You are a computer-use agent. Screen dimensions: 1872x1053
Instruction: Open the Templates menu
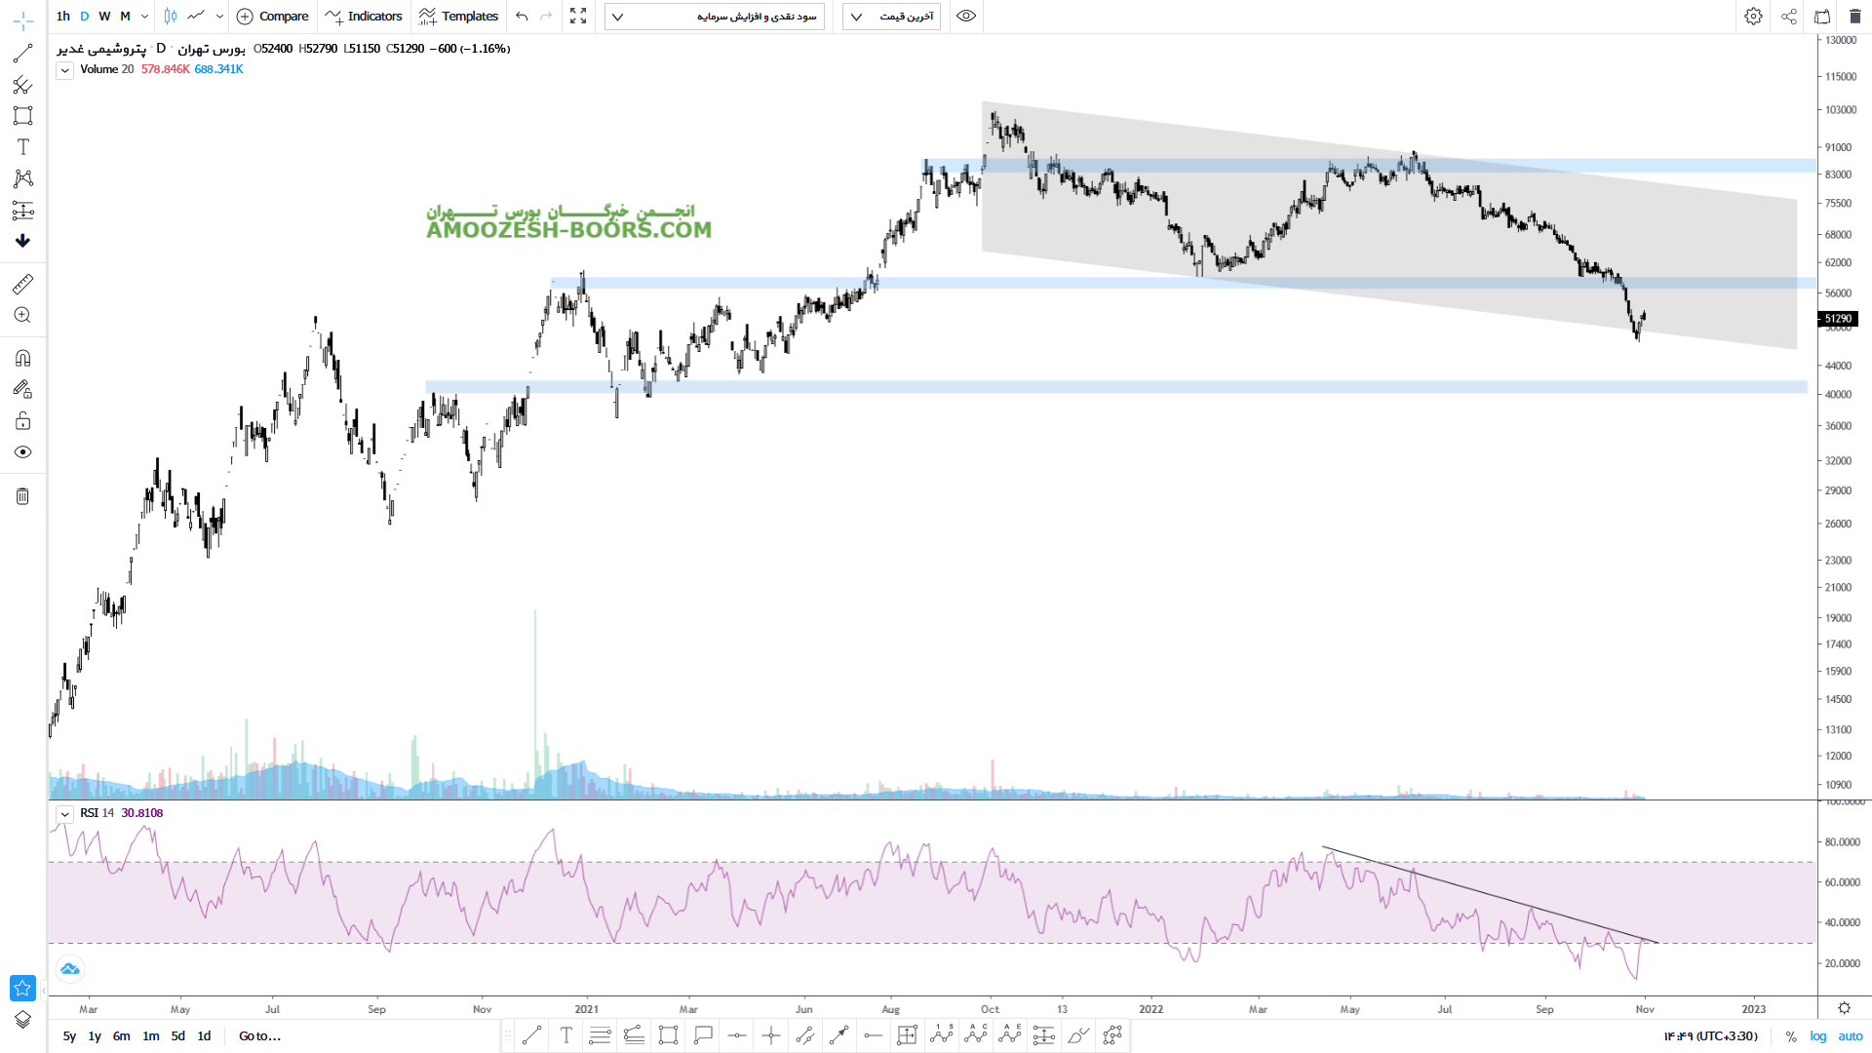pos(458,17)
